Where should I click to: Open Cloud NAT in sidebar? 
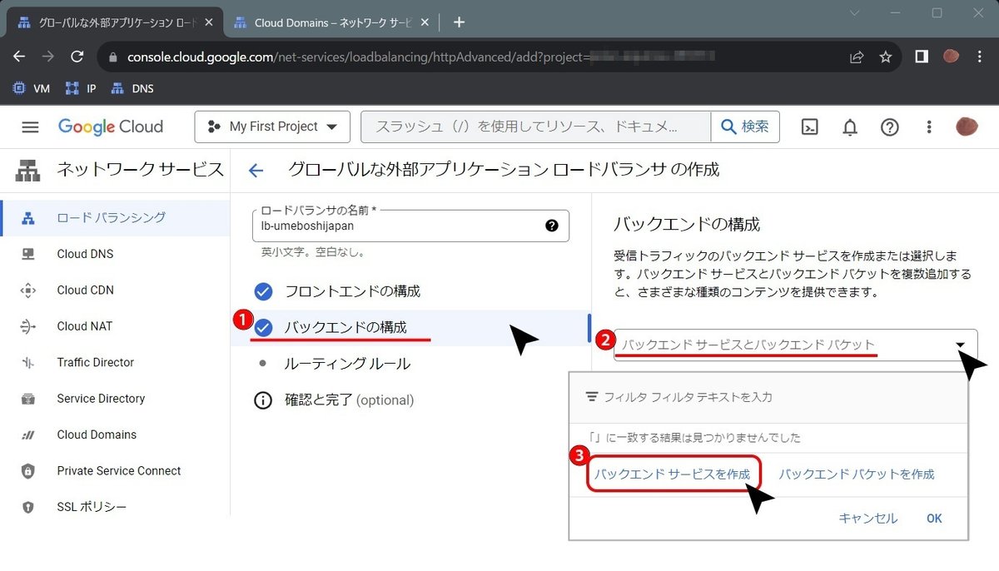pos(115,326)
